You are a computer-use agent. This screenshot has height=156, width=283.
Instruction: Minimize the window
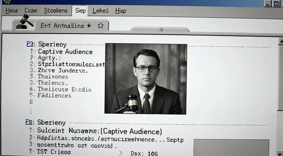coord(268,3)
